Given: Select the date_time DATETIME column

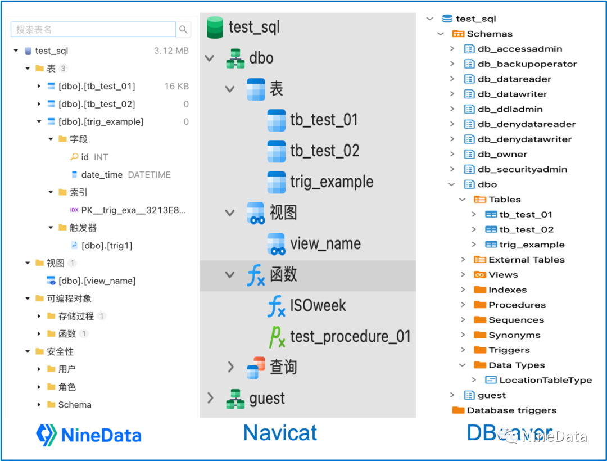Looking at the screenshot, I should (x=126, y=175).
